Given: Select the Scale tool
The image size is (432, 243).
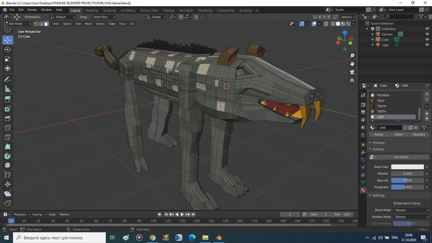Looking at the screenshot, I should 8,59.
